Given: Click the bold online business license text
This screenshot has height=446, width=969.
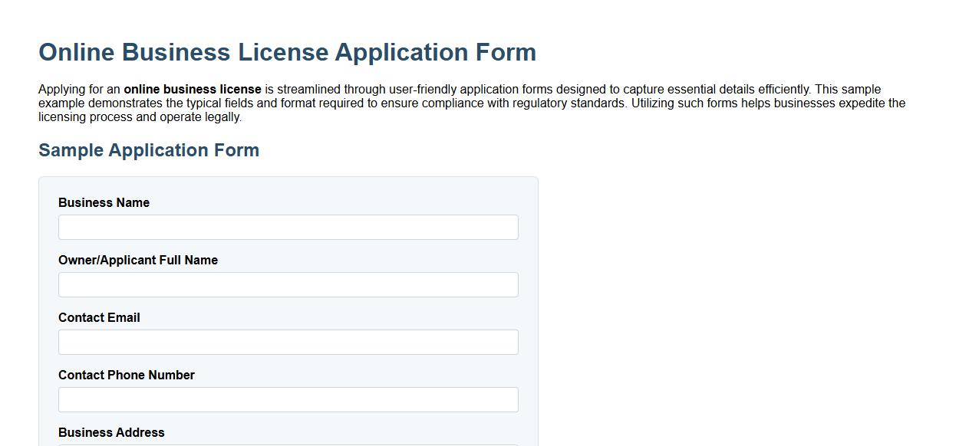Looking at the screenshot, I should click(x=194, y=89).
